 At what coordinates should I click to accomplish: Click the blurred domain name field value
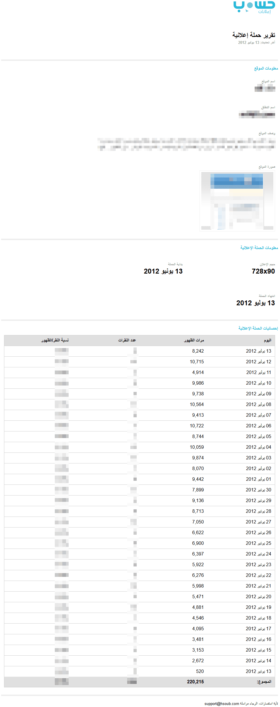257,115
